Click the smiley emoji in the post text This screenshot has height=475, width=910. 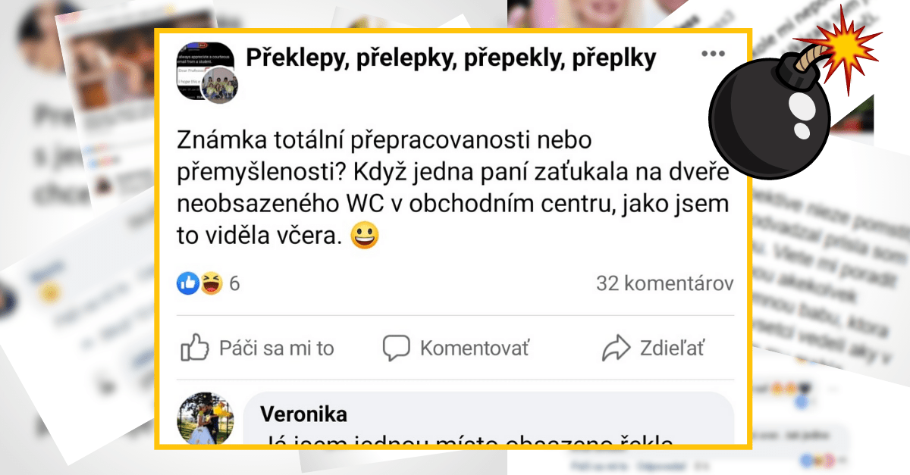363,236
